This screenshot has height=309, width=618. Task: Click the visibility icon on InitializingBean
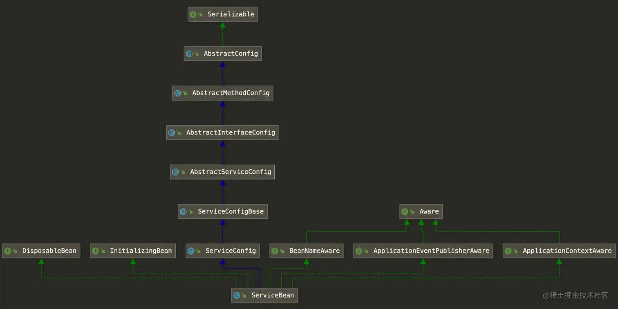click(103, 251)
